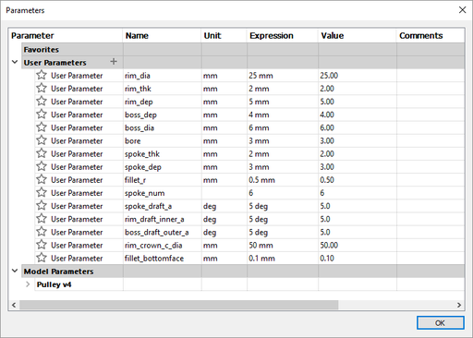Select the fillet_r name cell

(163, 180)
